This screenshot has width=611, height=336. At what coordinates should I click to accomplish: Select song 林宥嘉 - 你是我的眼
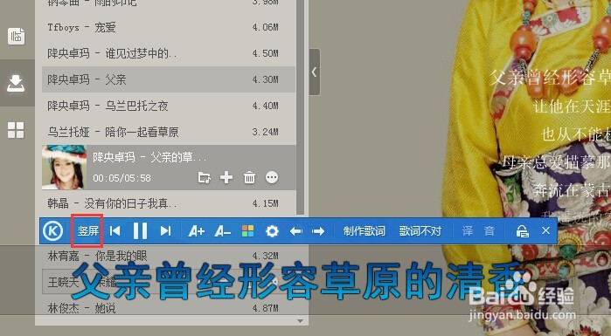coord(169,256)
